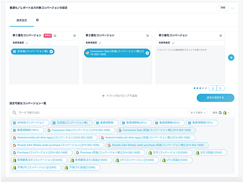Open the すべて表示 dropdown
This screenshot has width=244, height=183.
click(x=197, y=112)
